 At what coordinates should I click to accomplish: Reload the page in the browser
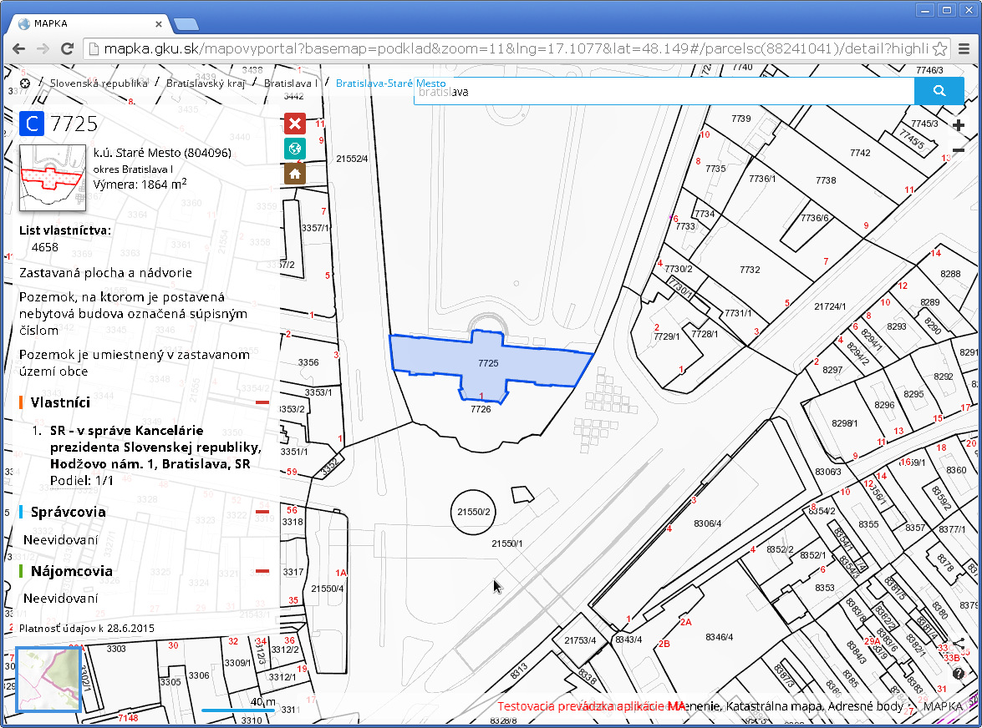pyautogui.click(x=68, y=48)
